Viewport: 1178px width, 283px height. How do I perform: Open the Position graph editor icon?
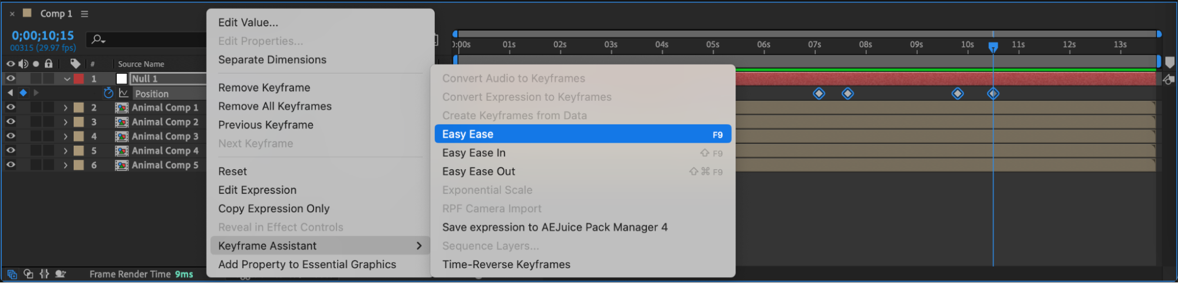123,93
